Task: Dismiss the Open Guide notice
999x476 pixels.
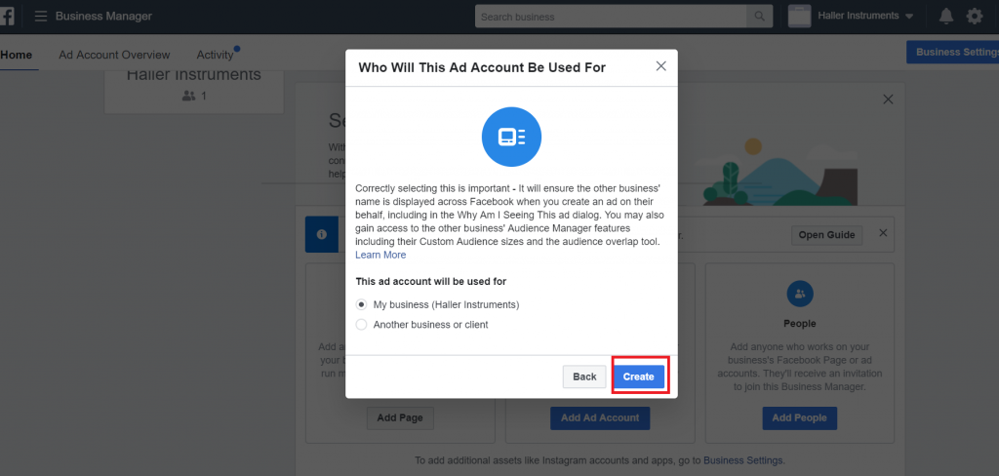Action: point(883,233)
